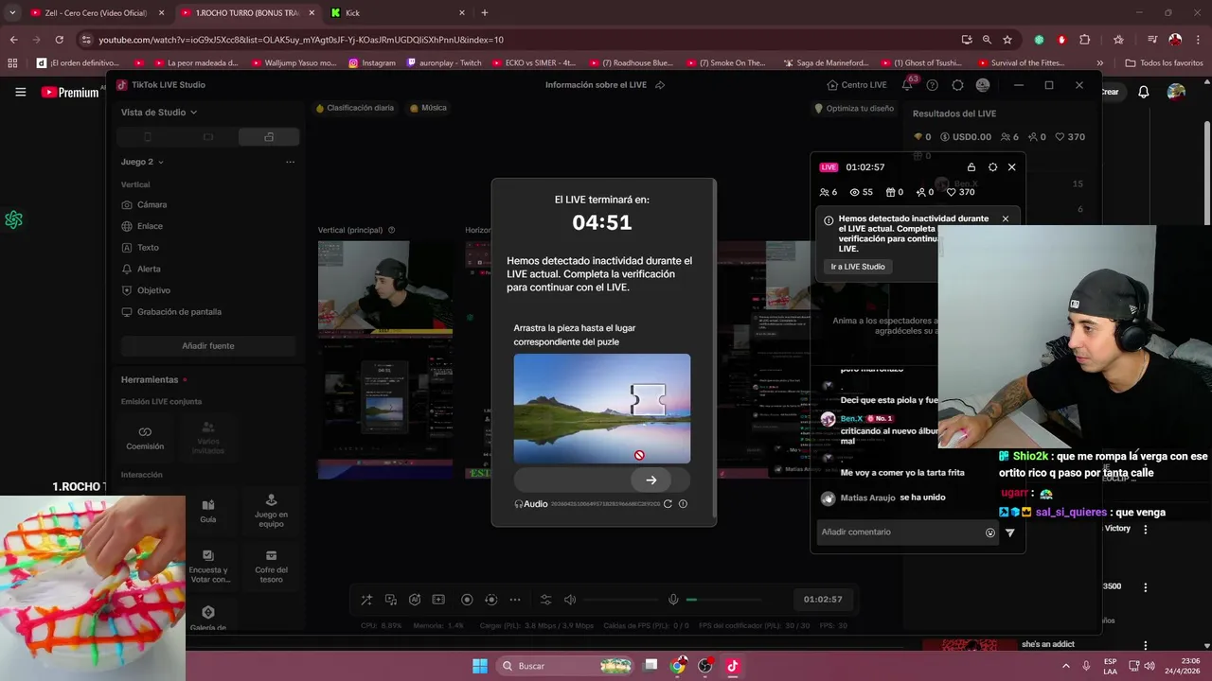Image resolution: width=1212 pixels, height=681 pixels.
Task: Click the share icon next to Información sobre el LIVE
Action: (x=660, y=85)
